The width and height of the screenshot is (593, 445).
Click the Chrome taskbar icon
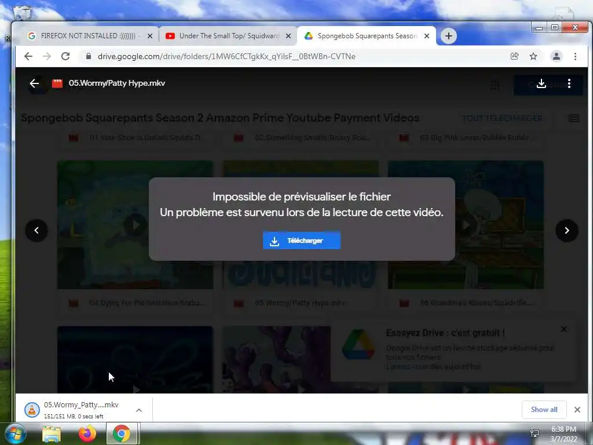tap(122, 434)
